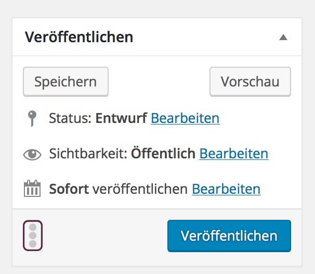Collapse the Veröffentlichen panel with the triangle
The height and width of the screenshot is (274, 315).
click(283, 38)
